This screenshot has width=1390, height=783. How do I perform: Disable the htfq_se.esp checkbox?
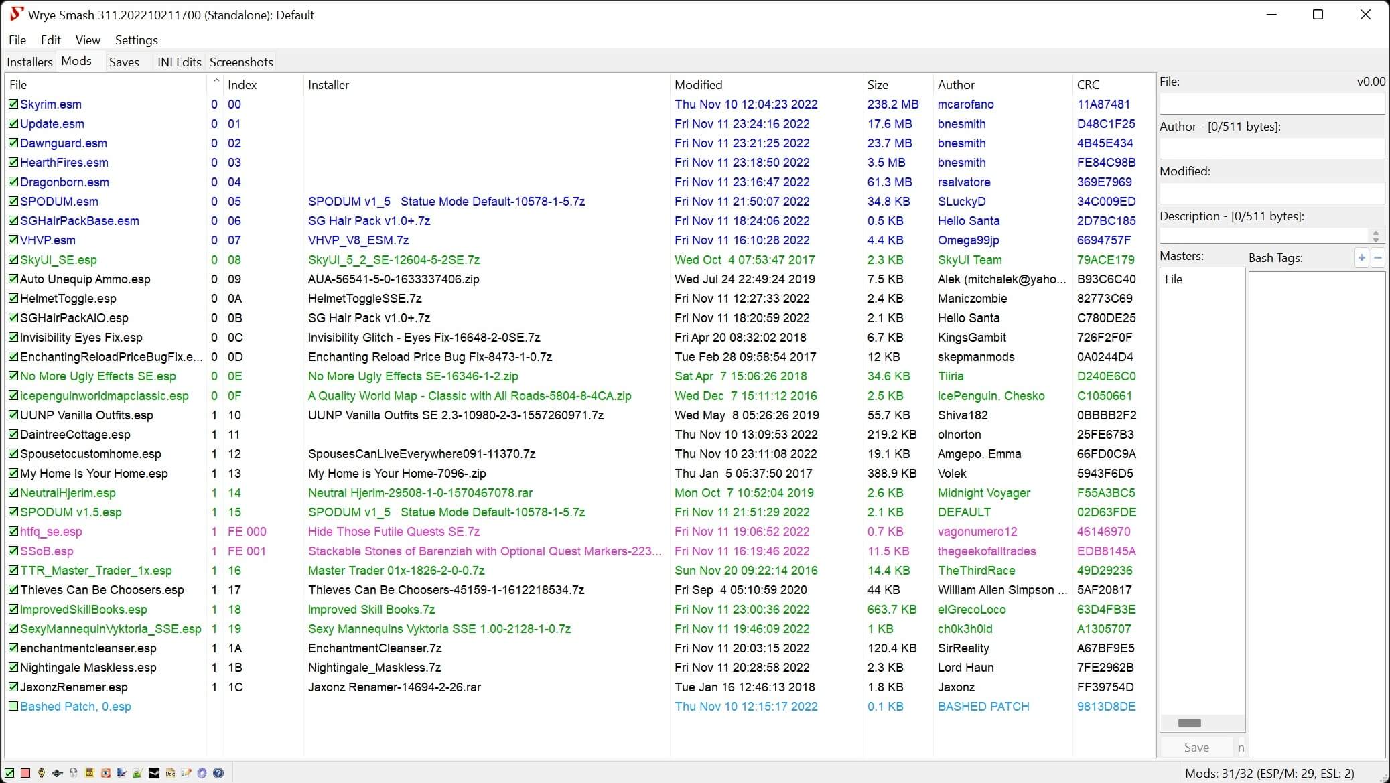[13, 531]
